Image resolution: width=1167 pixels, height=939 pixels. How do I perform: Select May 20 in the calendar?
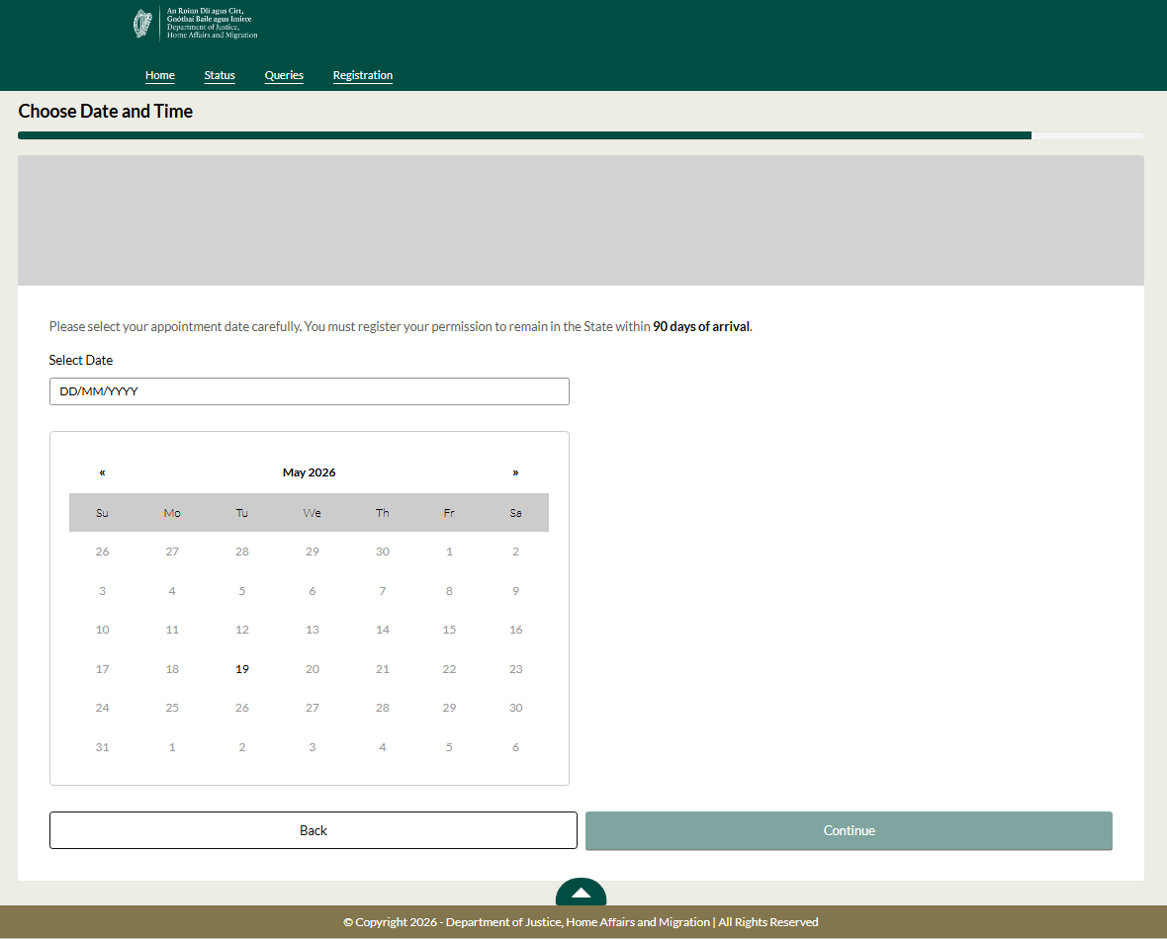click(x=313, y=669)
